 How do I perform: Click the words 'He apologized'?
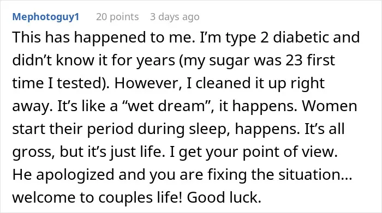[63, 174]
